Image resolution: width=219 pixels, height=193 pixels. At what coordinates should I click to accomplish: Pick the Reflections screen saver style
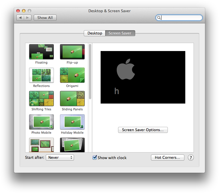41,75
